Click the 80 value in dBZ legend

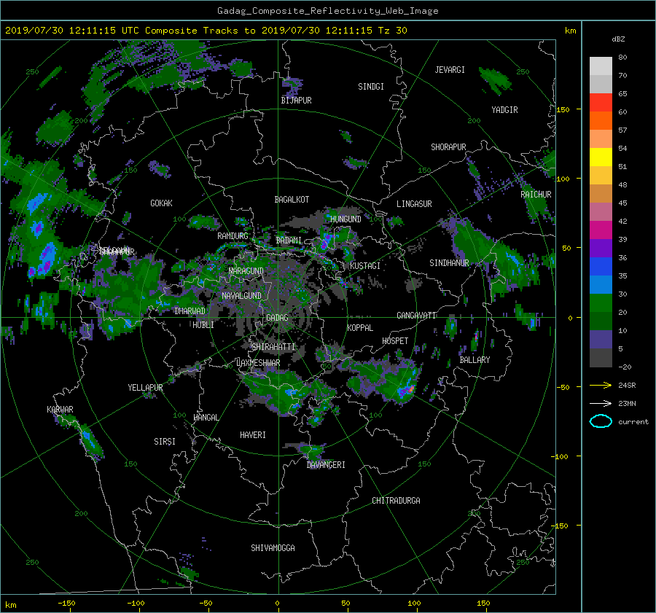622,58
